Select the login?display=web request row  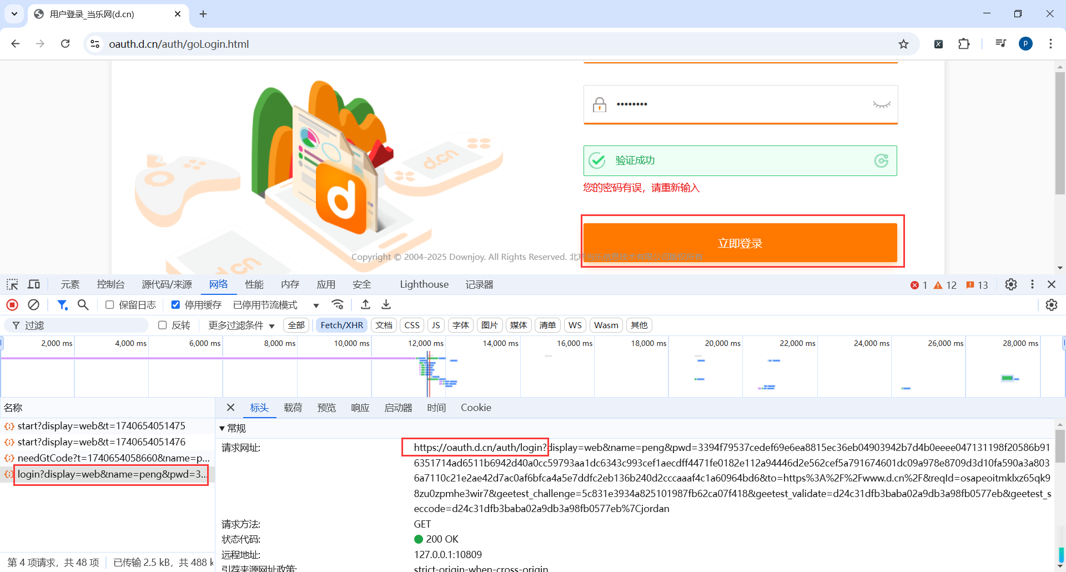pos(107,474)
